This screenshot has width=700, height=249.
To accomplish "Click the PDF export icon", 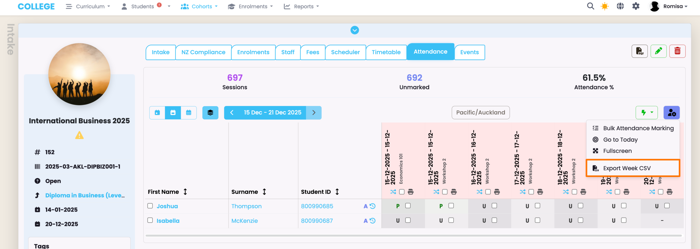I will point(639,51).
